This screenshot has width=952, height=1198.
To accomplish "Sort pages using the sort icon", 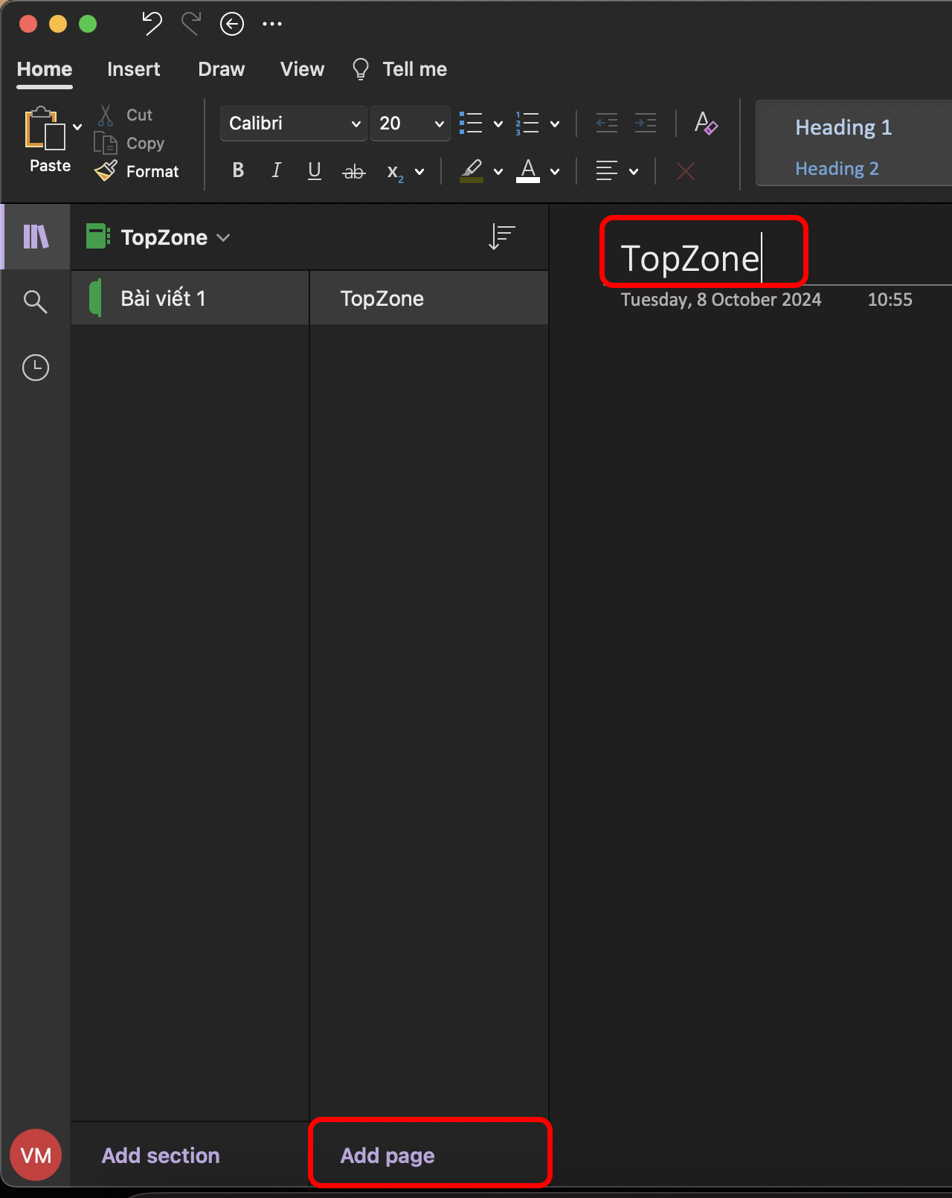I will click(502, 237).
